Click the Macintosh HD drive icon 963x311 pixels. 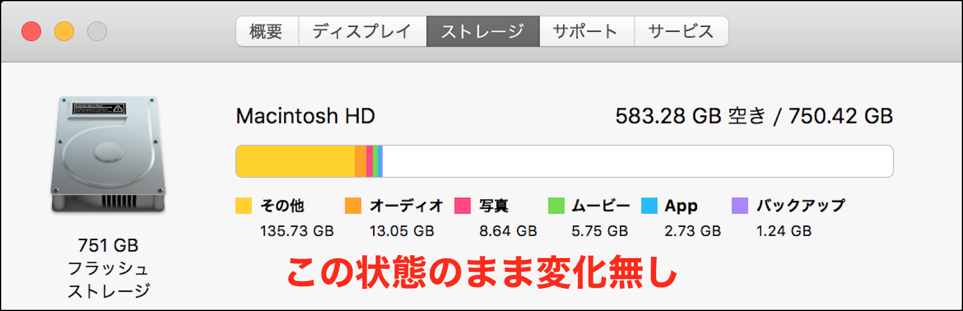pos(108,155)
